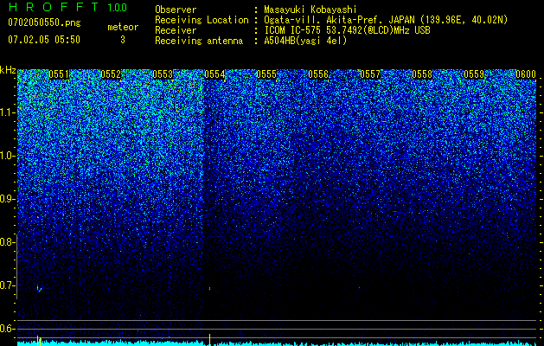The height and width of the screenshot is (346, 544).
Task: Click the A504HB yagi antenna text
Action: coord(305,41)
